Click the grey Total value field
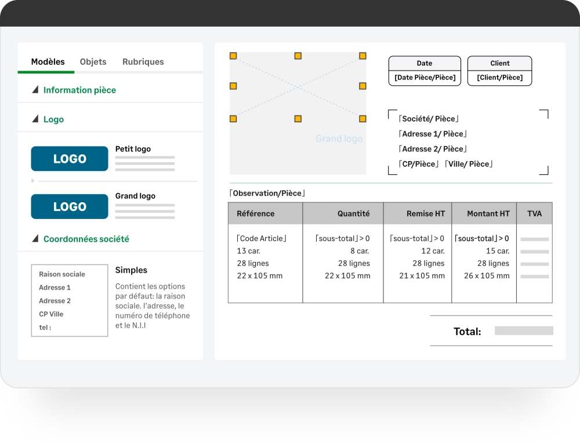 pos(524,331)
